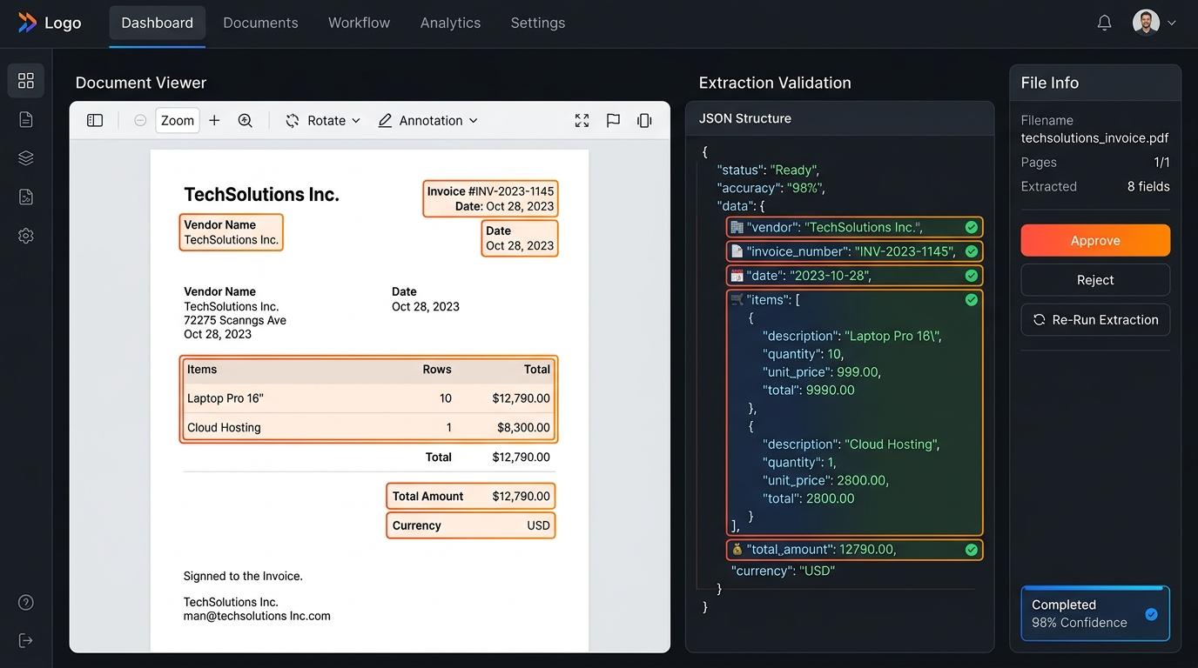Click the "unit_price": 2800.00 JSON line
This screenshot has height=668, width=1198.
pyautogui.click(x=825, y=480)
